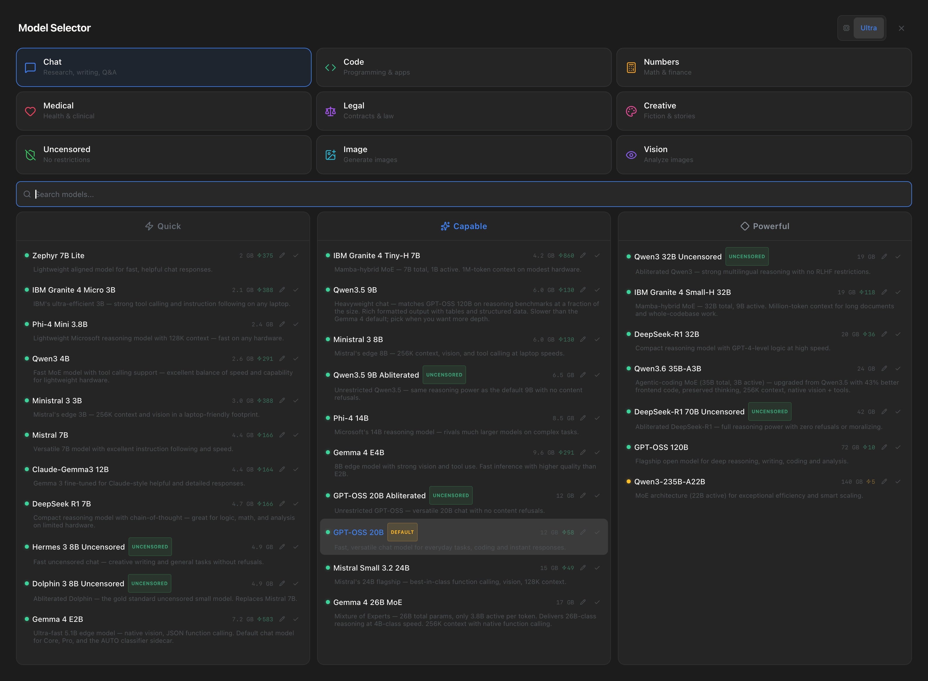Click the edit pencil for IBM Granite 4 Micro 3B
The width and height of the screenshot is (928, 681).
point(282,290)
